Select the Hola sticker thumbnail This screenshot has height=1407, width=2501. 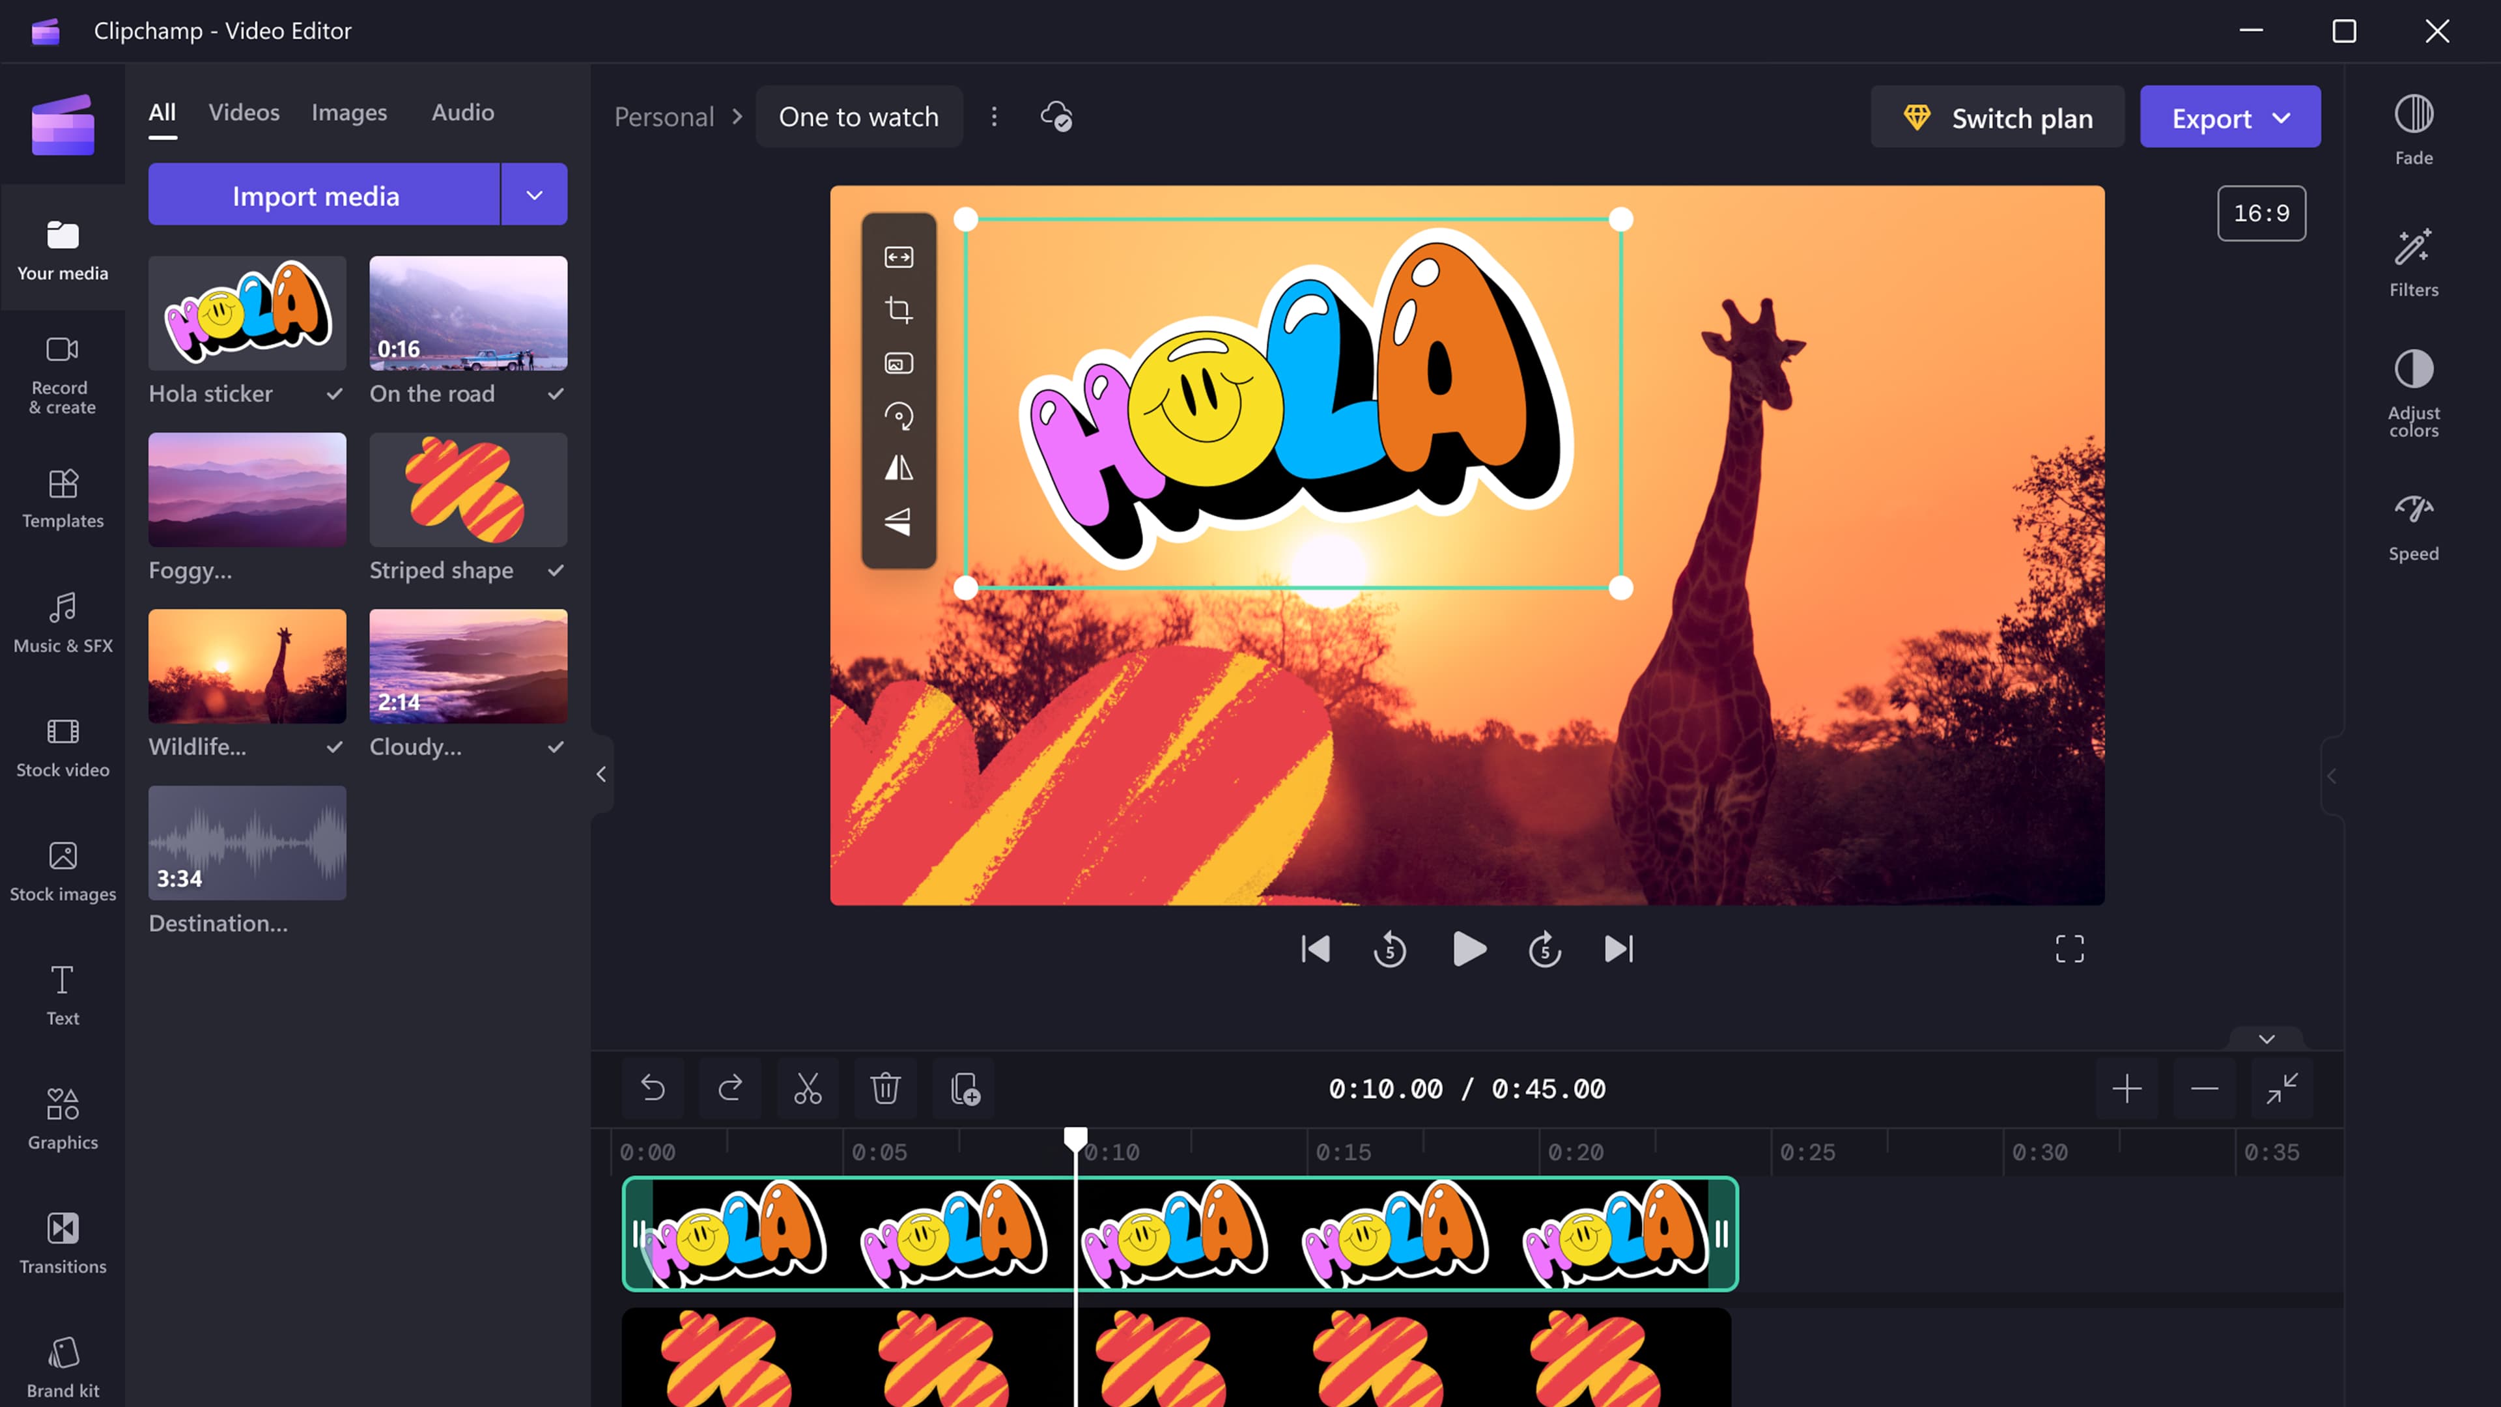coord(247,313)
